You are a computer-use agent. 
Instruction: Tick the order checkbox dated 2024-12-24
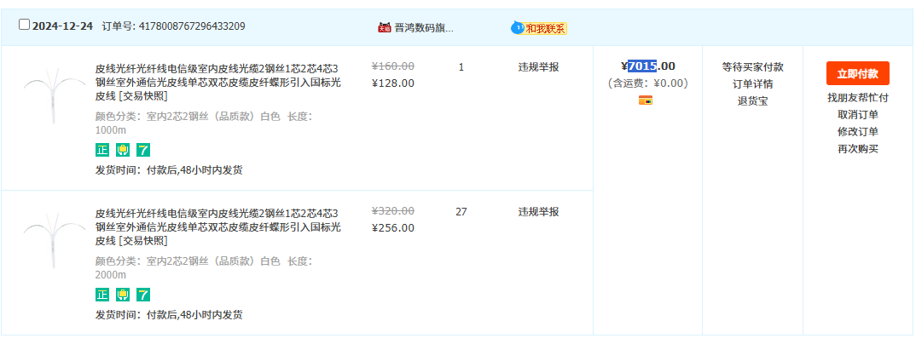24,25
